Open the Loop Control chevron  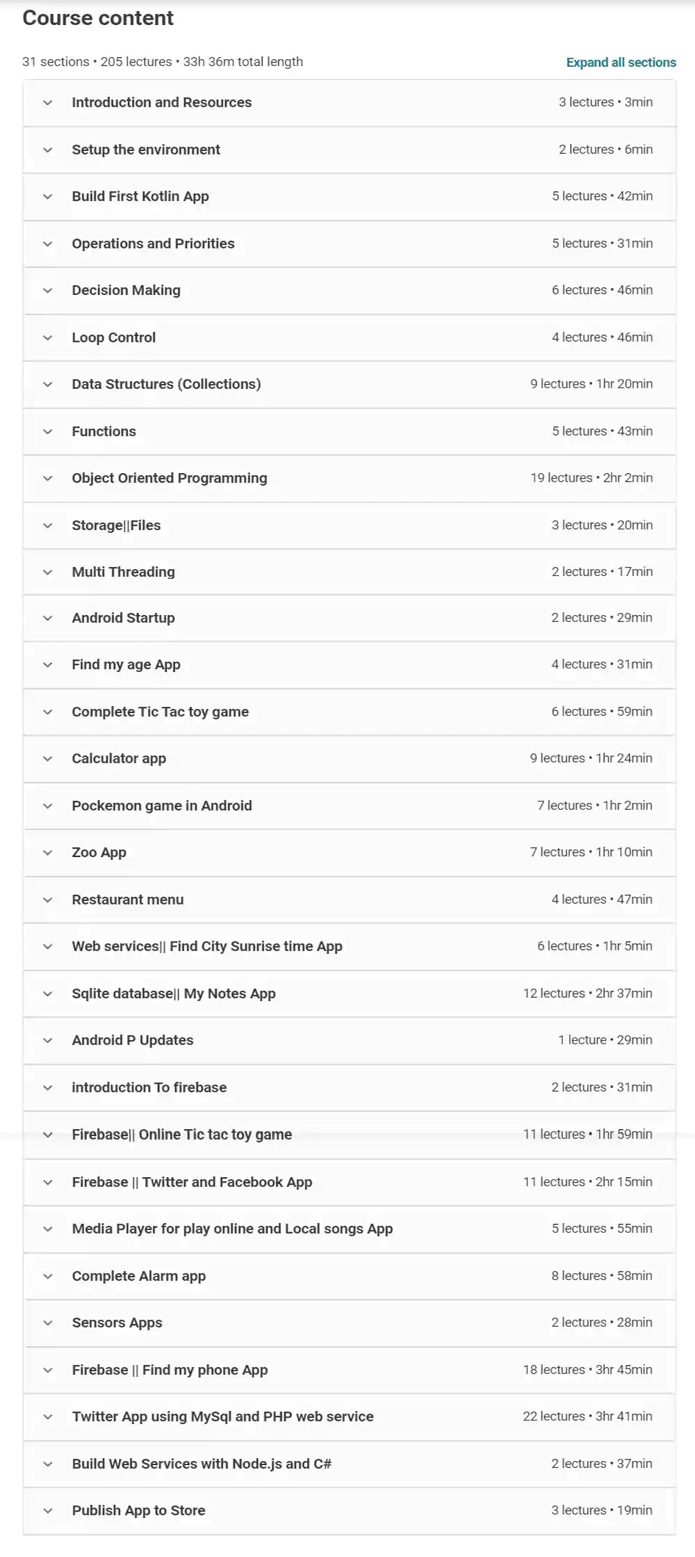[x=48, y=338]
